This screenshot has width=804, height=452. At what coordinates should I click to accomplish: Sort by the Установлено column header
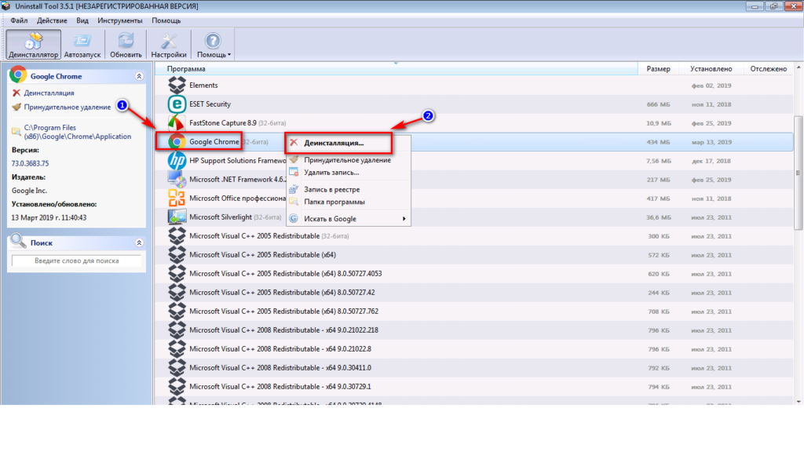pos(711,69)
